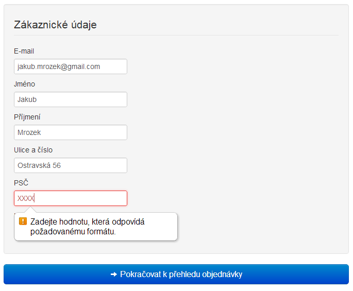
Task: Click tooltip text 'Zadejte hodnotu, která odpovídá'
Action: pyautogui.click(x=88, y=222)
